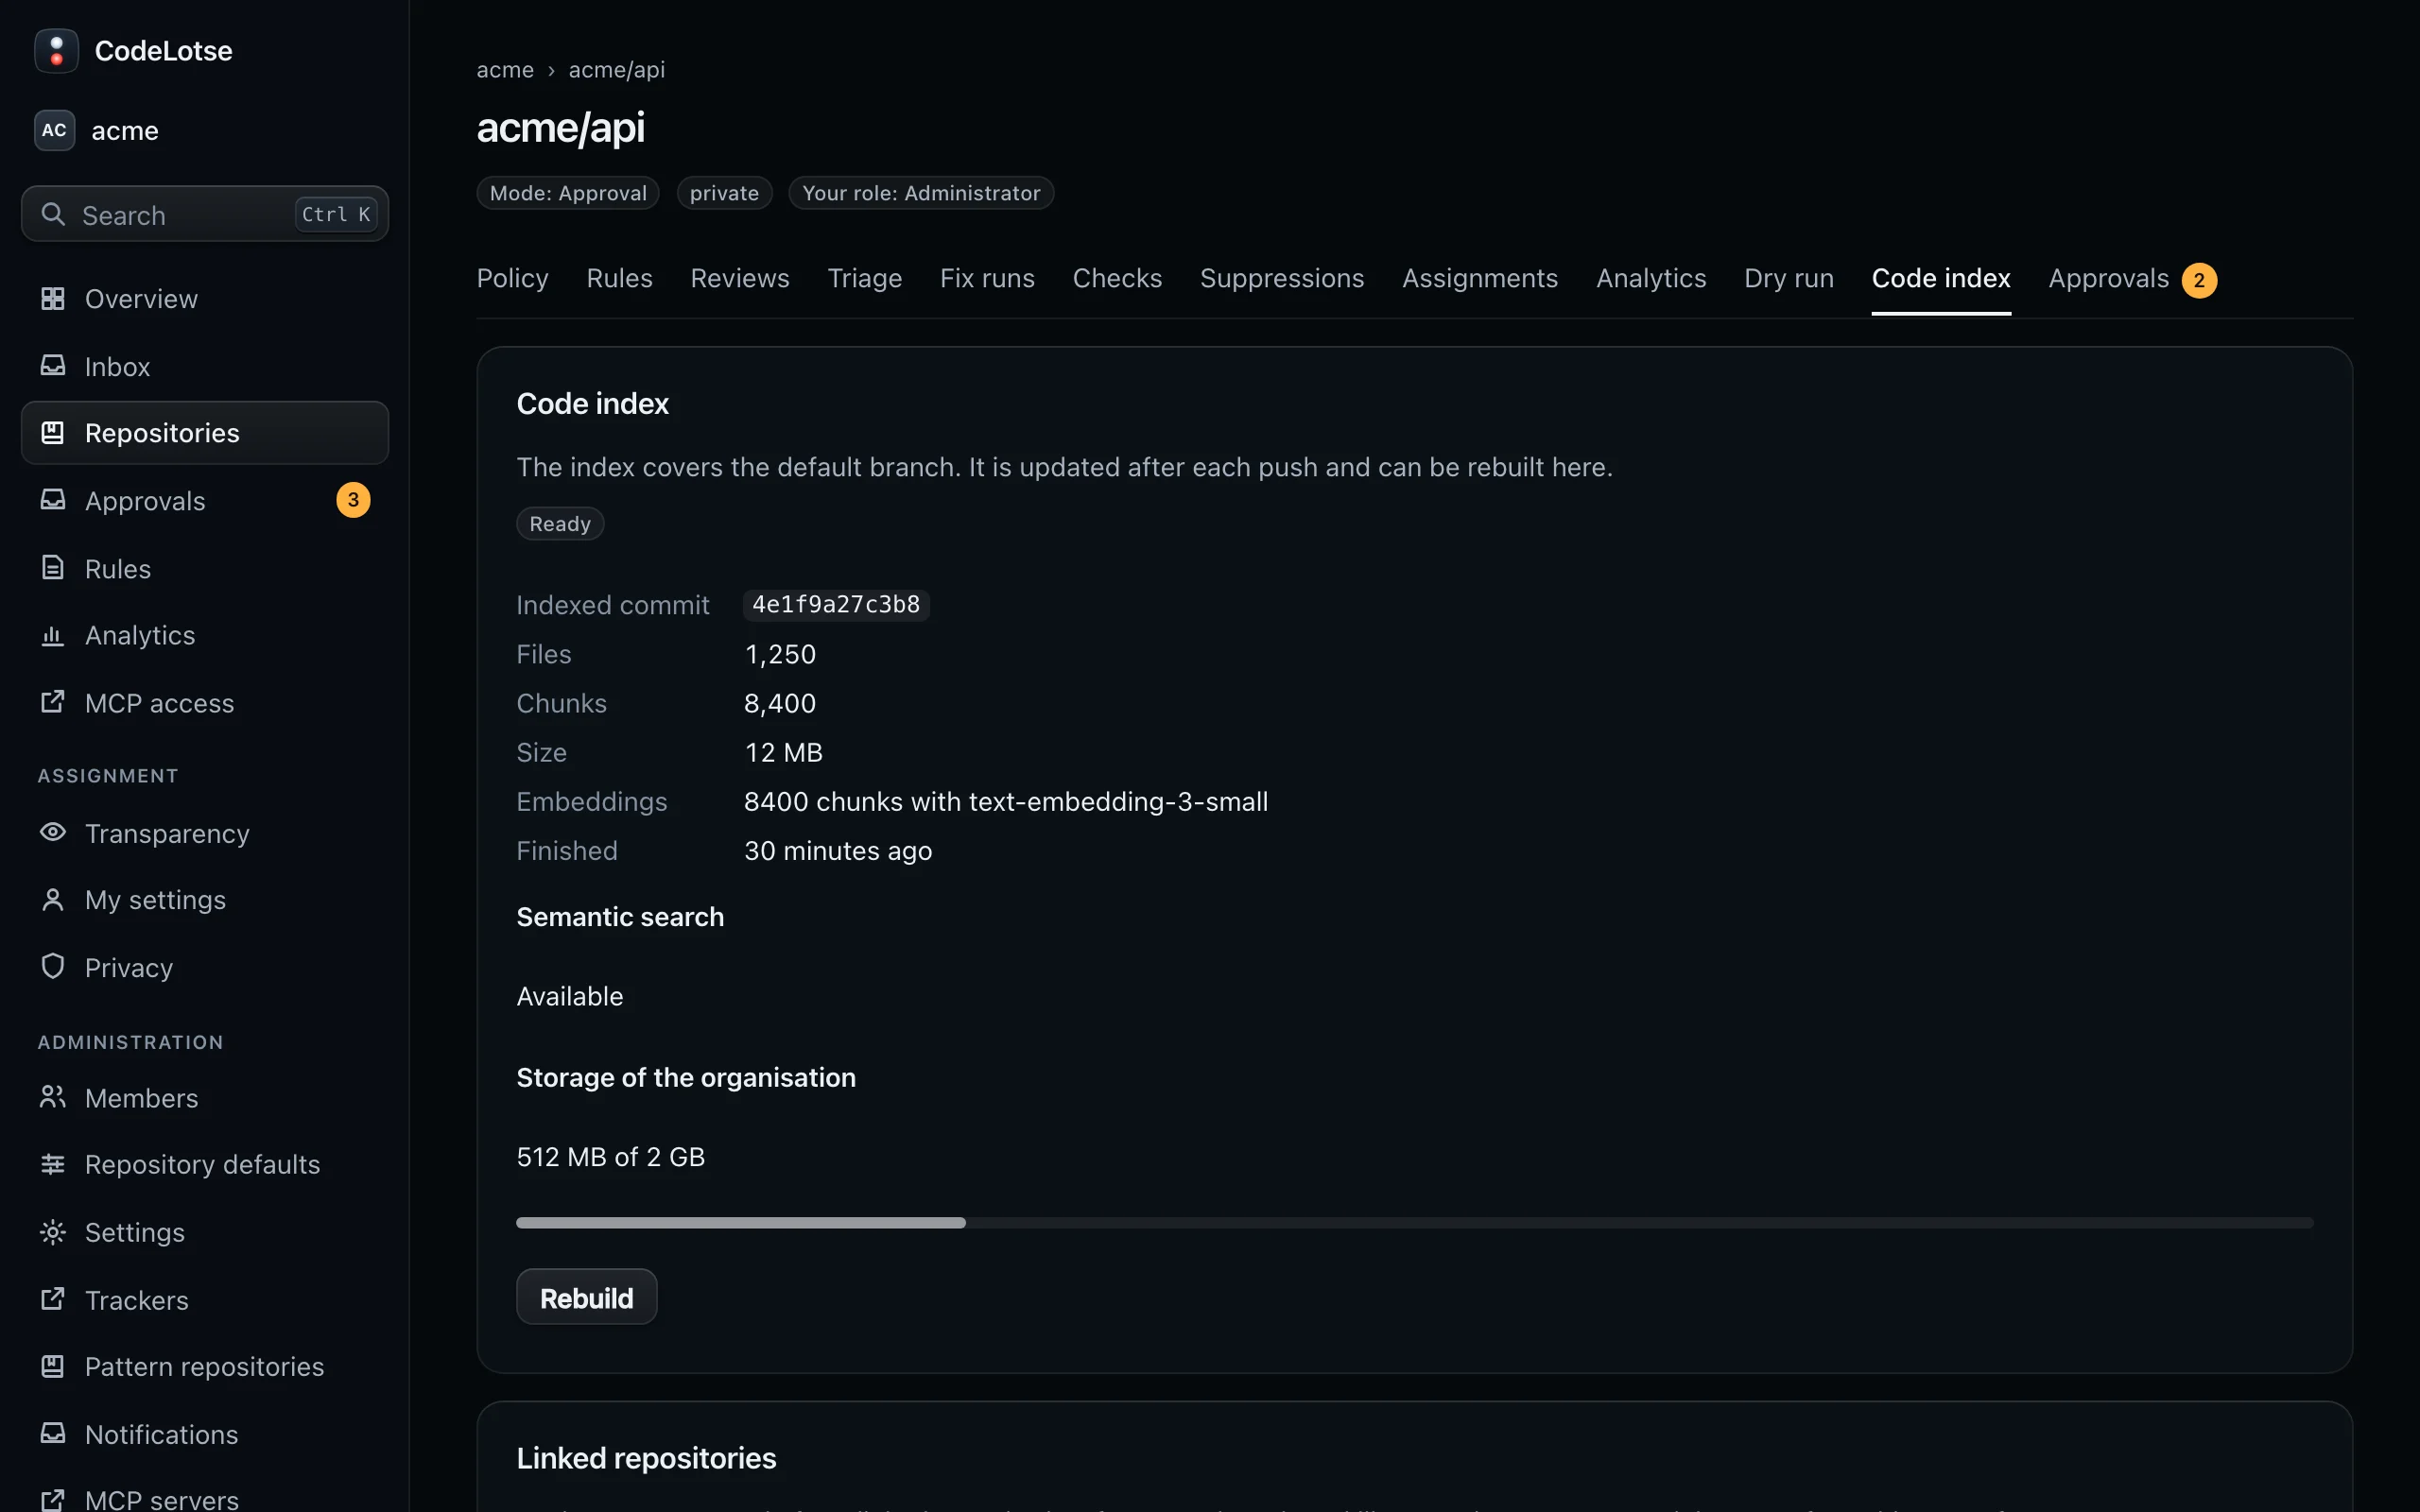This screenshot has width=2420, height=1512.
Task: Open the Triage tab
Action: coord(865,278)
